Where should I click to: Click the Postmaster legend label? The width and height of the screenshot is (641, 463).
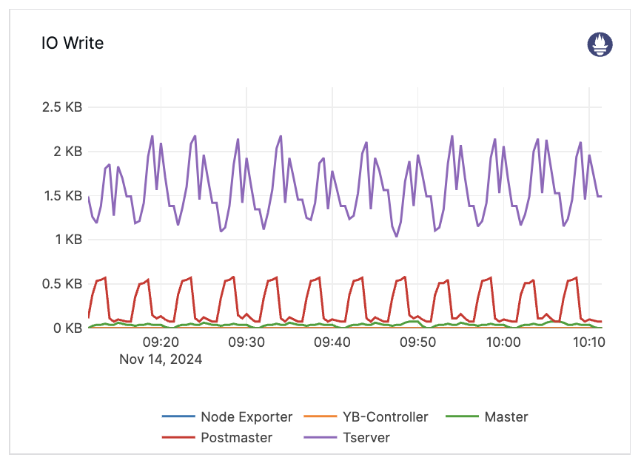236,438
